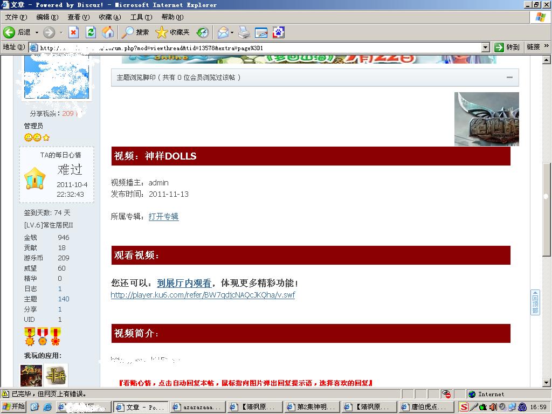Expand the Mail icon dropdown arrow

click(232, 32)
